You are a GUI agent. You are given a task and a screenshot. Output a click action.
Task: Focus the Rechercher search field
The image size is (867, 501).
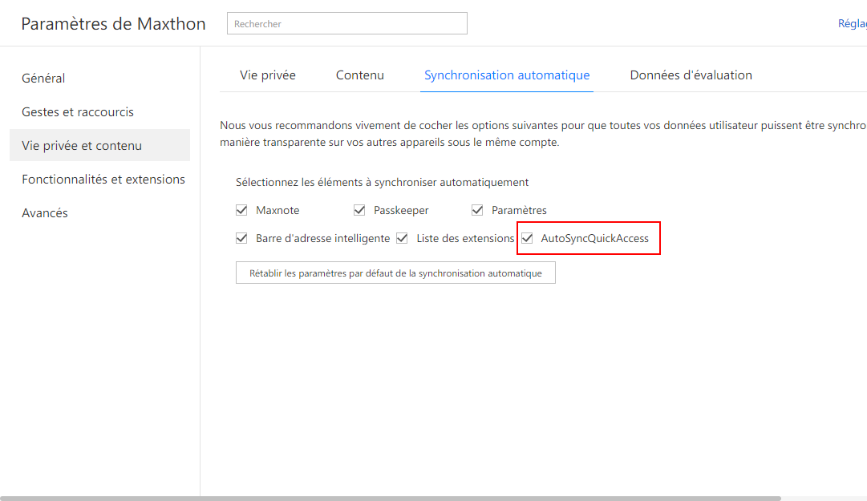(x=346, y=24)
